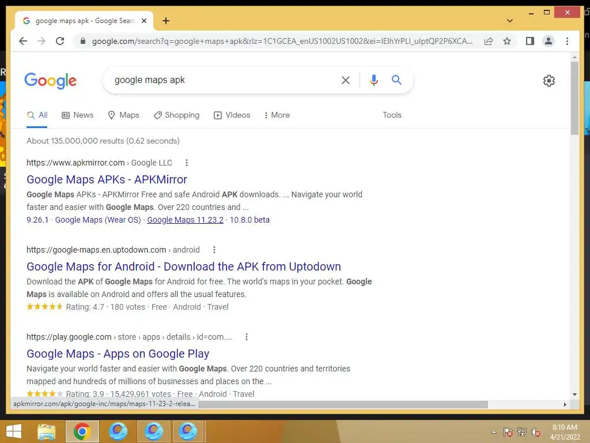The height and width of the screenshot is (443, 590).
Task: Open File Explorer from the taskbar
Action: (x=47, y=431)
